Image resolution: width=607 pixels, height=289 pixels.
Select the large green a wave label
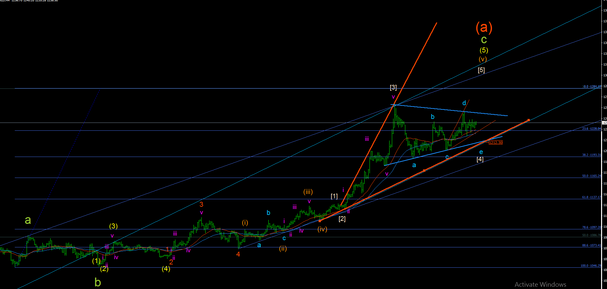pyautogui.click(x=28, y=220)
